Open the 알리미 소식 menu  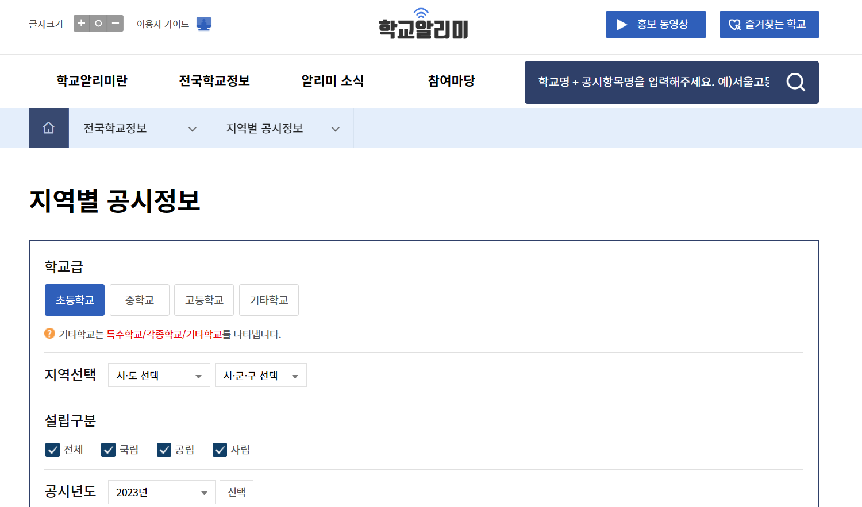coord(332,81)
